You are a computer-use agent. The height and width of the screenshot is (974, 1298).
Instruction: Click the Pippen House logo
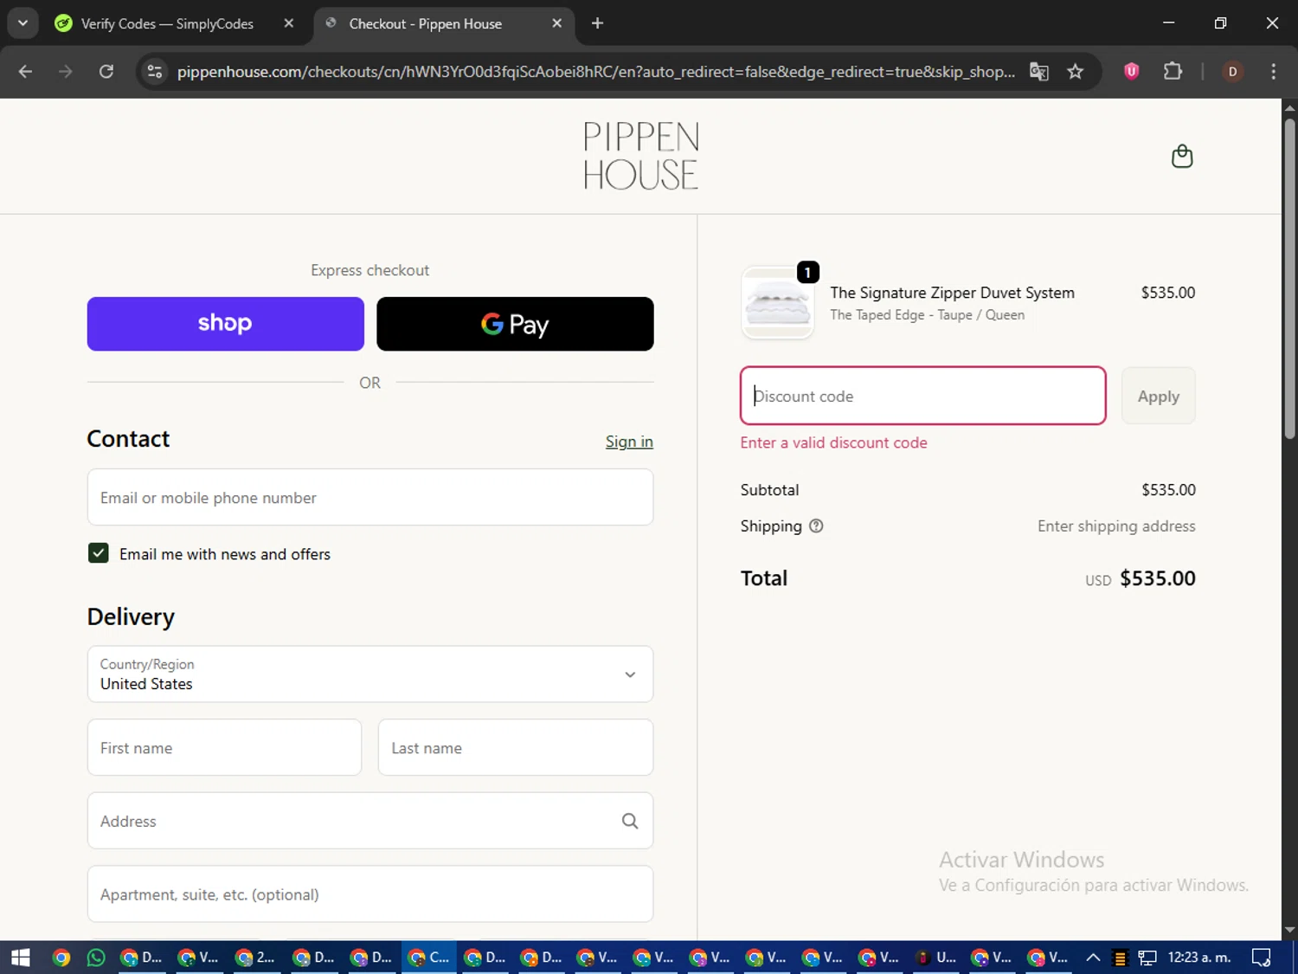click(641, 156)
